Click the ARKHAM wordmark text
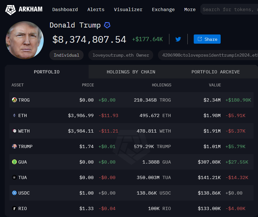258x217 pixels. (x=30, y=9)
